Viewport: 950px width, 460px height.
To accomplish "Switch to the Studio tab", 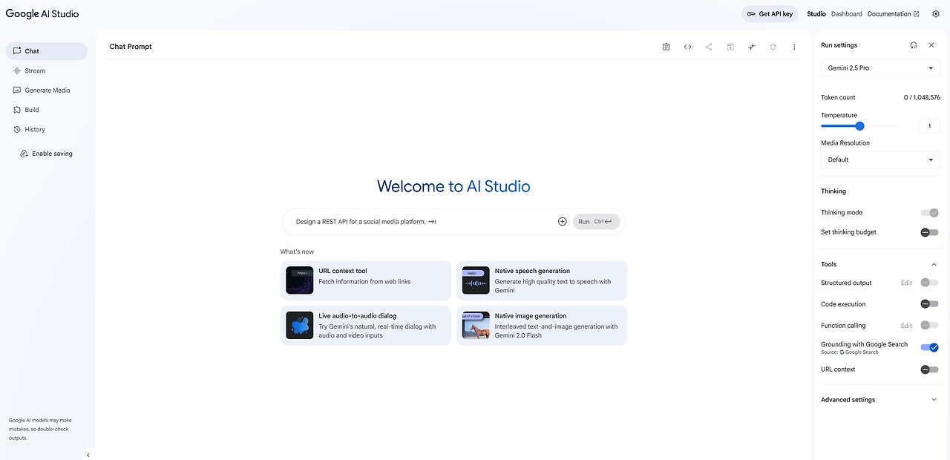I will click(816, 14).
